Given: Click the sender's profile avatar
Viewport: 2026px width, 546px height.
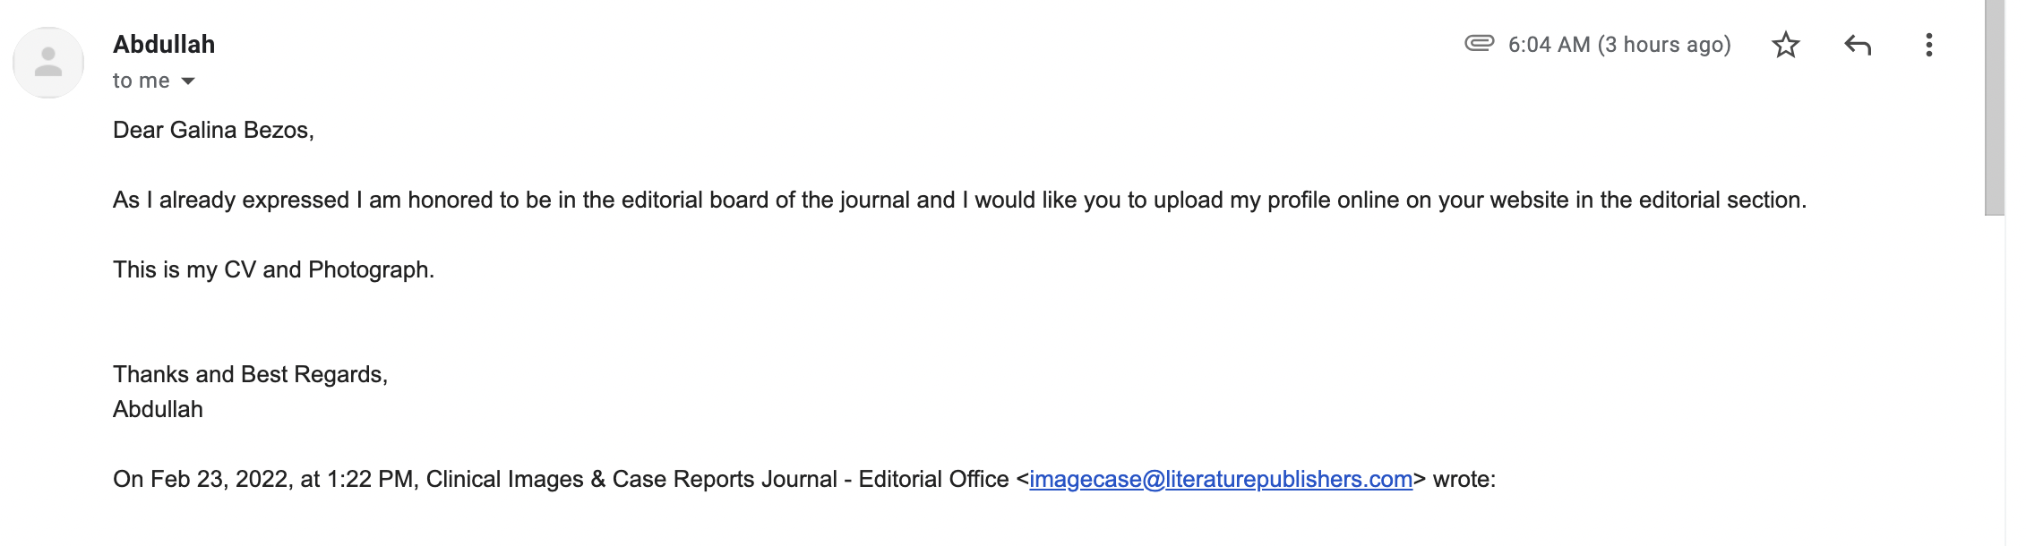Looking at the screenshot, I should pos(48,63).
